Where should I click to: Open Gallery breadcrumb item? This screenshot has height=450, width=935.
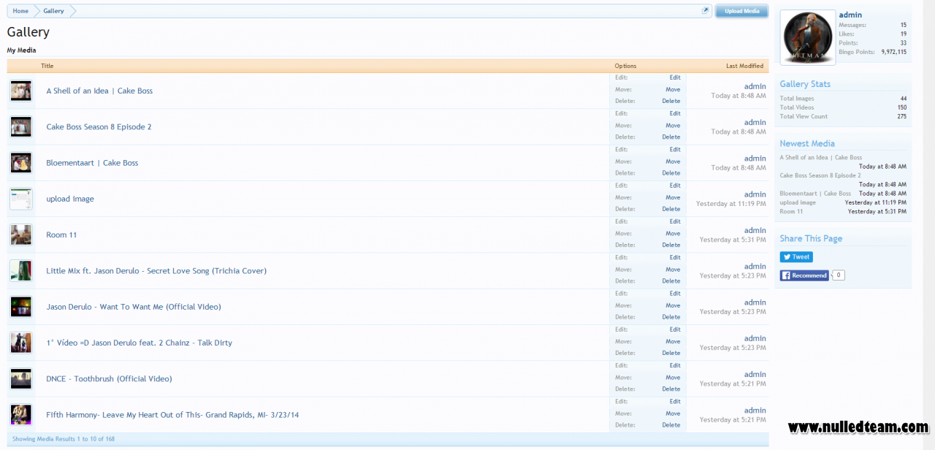(53, 11)
